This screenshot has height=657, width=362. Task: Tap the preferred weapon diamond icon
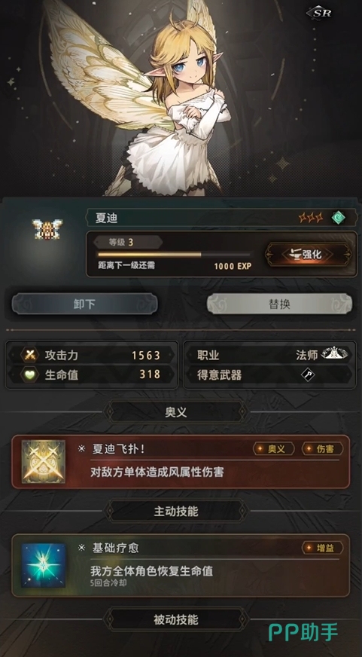308,374
